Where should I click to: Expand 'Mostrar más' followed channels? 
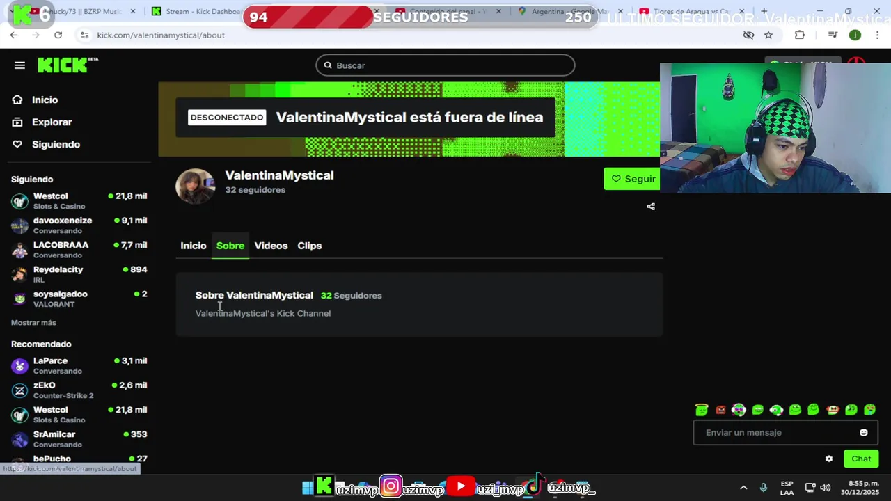33,323
